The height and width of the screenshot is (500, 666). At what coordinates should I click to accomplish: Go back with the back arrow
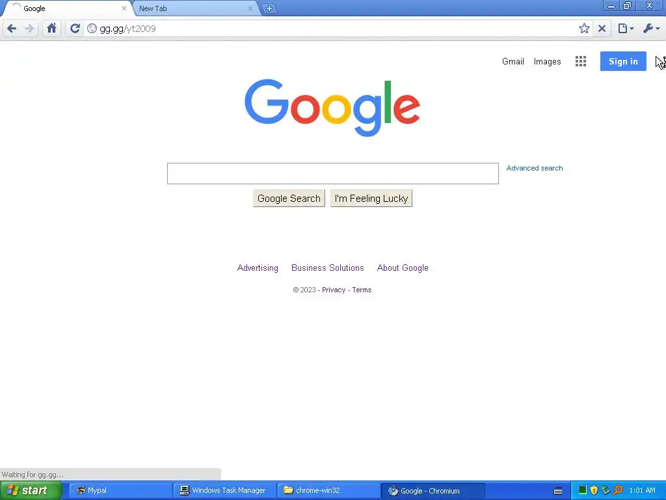(x=12, y=29)
